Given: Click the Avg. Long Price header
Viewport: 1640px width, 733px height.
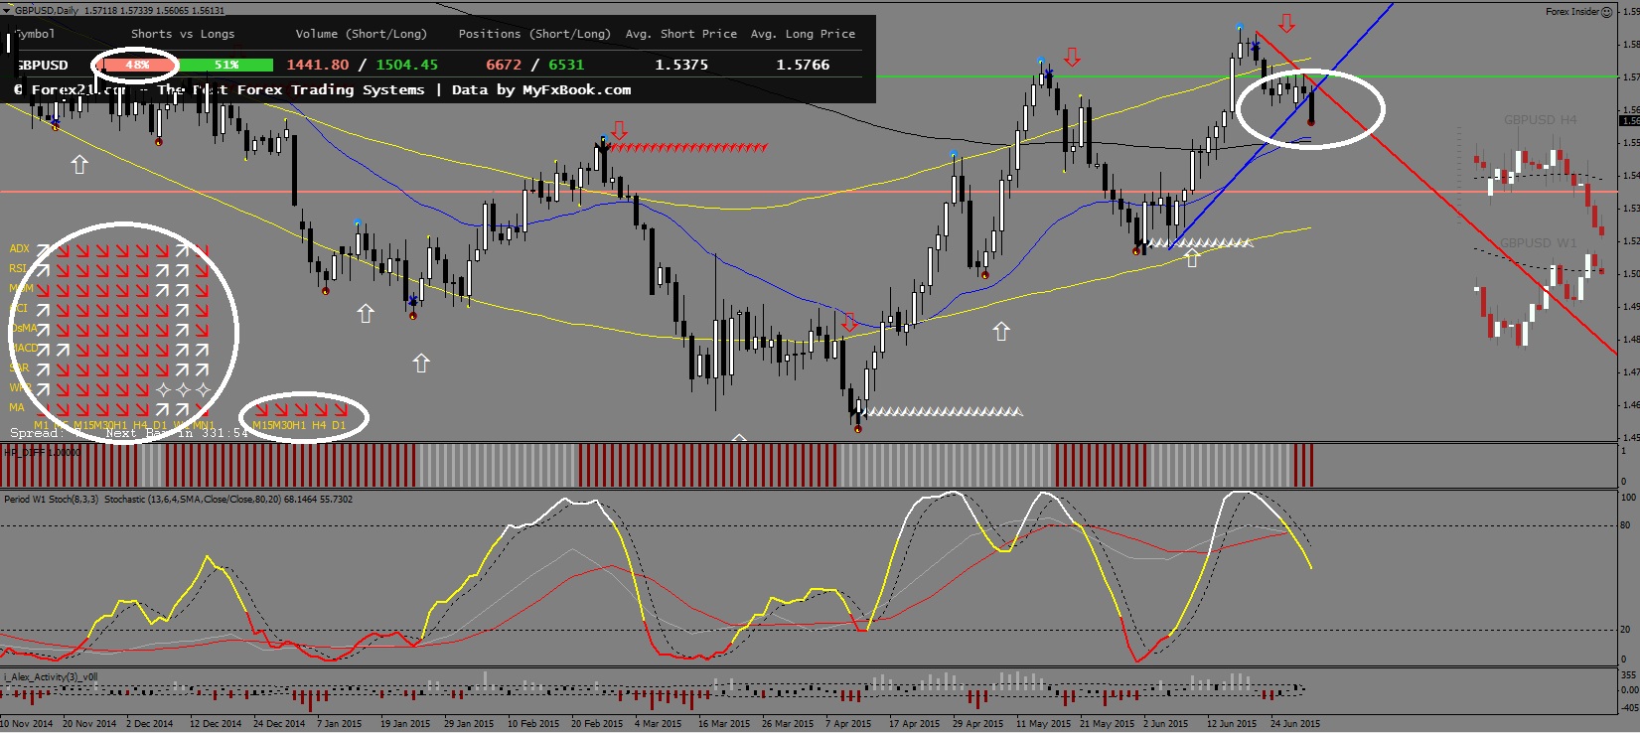Looking at the screenshot, I should click(803, 34).
